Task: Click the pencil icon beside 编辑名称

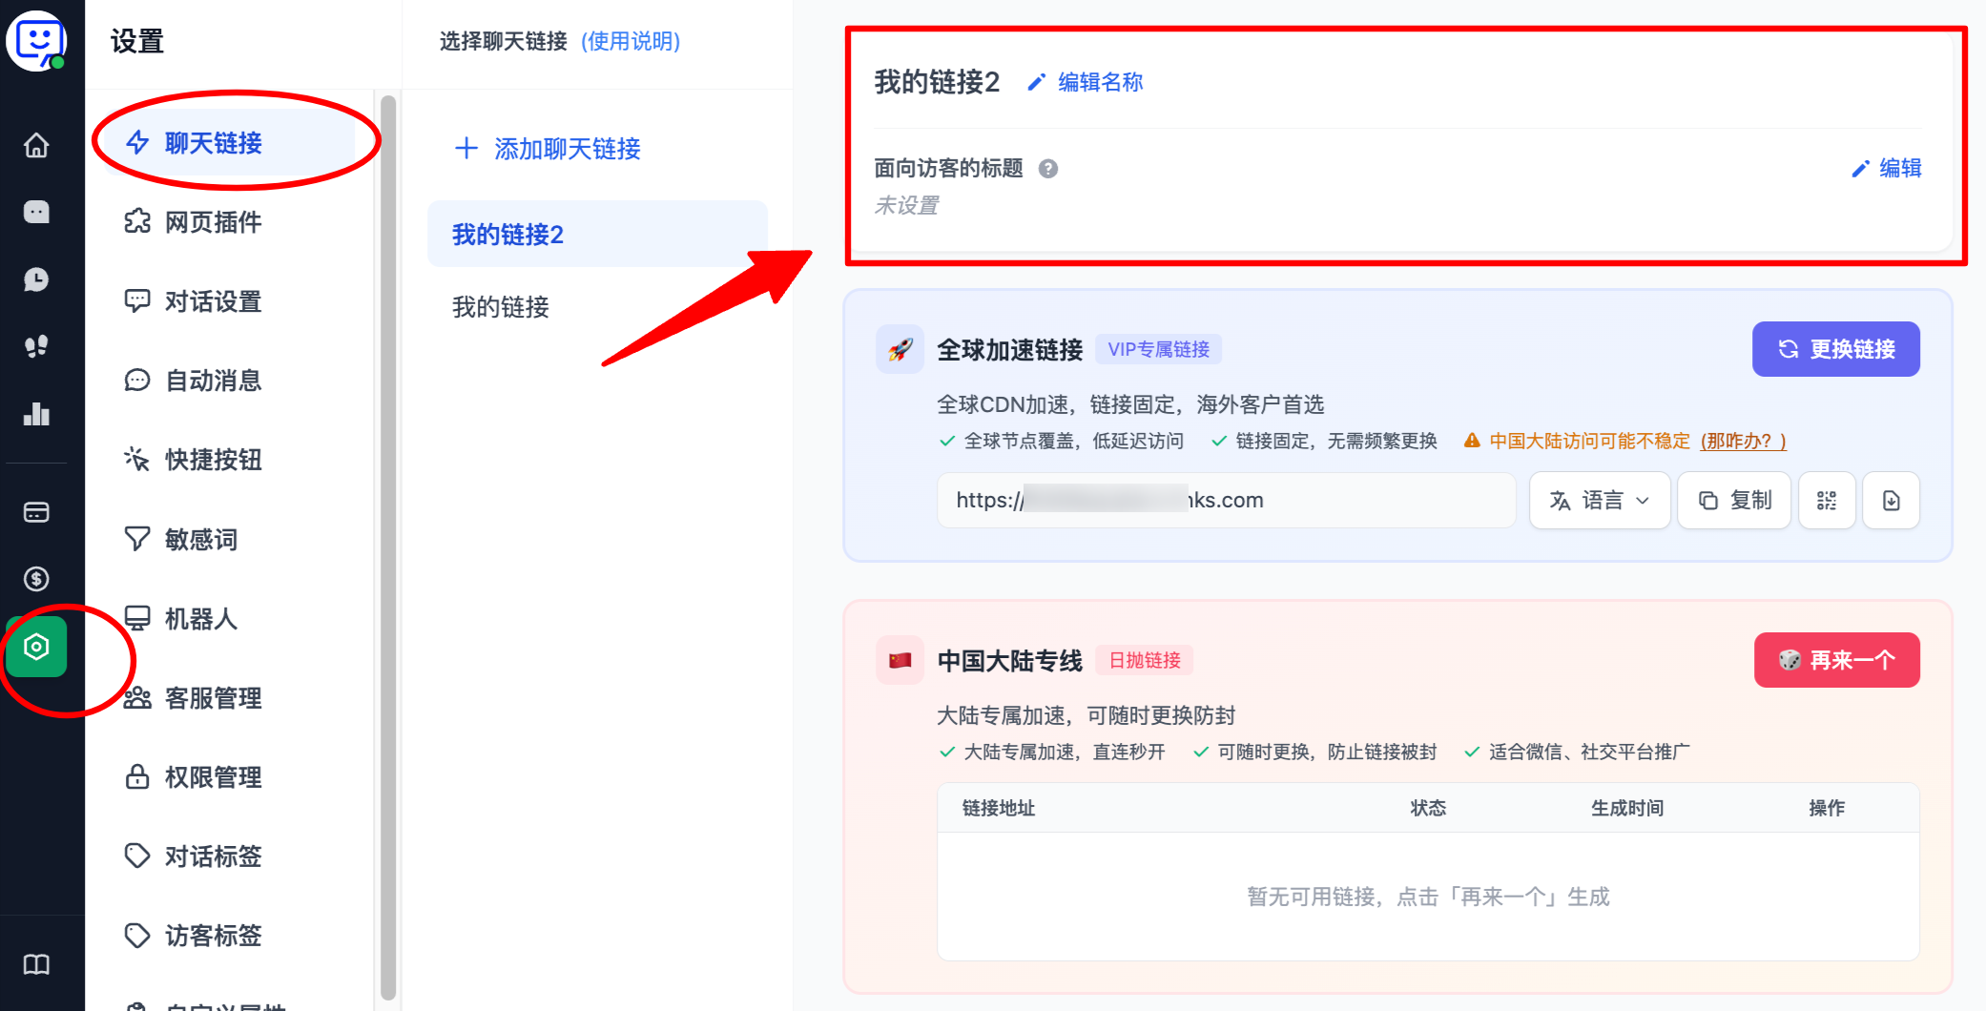Action: 1036,82
